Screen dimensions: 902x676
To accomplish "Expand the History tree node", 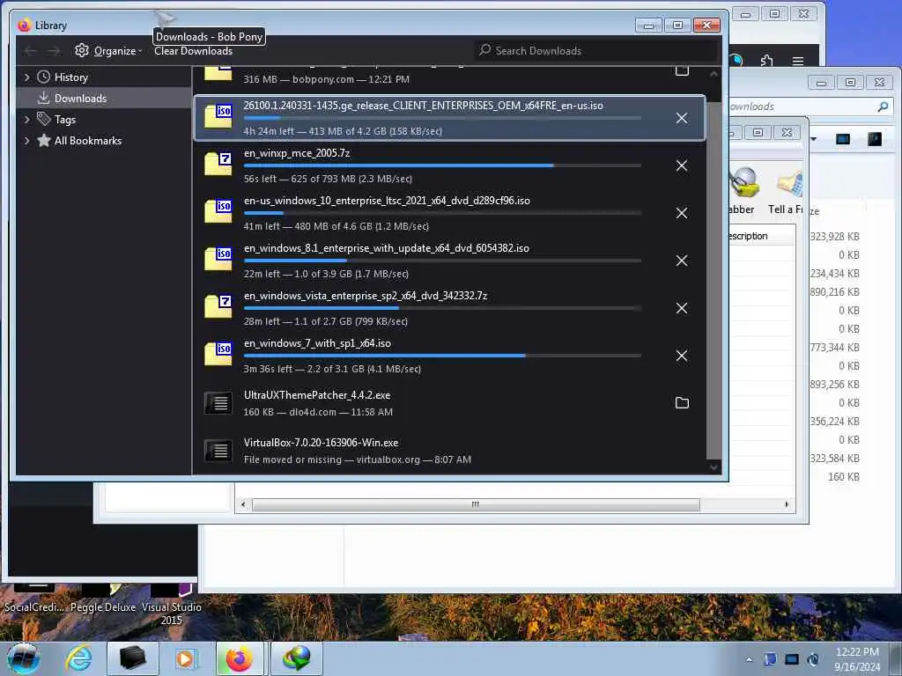I will (27, 77).
